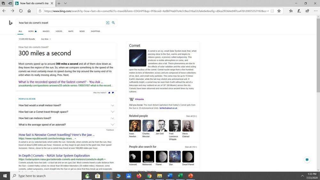Open the favorites hub icon
This screenshot has height=180, width=320.
[291, 11]
